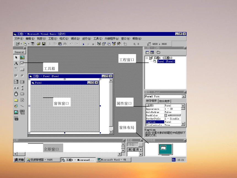
Task: Open Add Project dropdown arrow
Action: coord(21,44)
